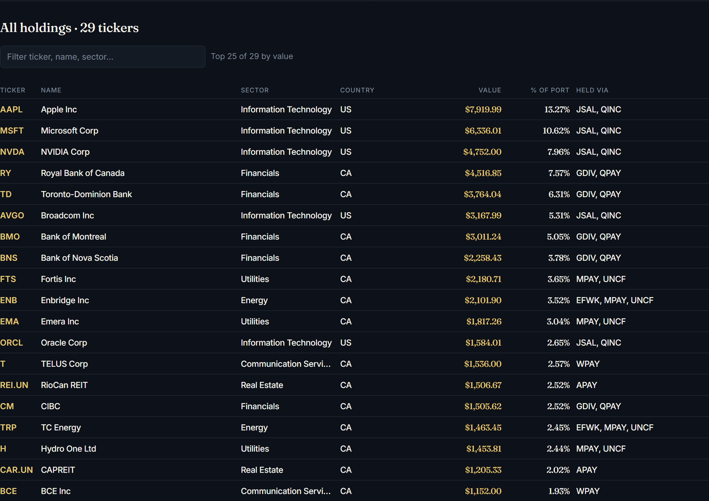Click the APAY cell for RioCan REIT
Viewport: 709px width, 501px height.
[587, 385]
